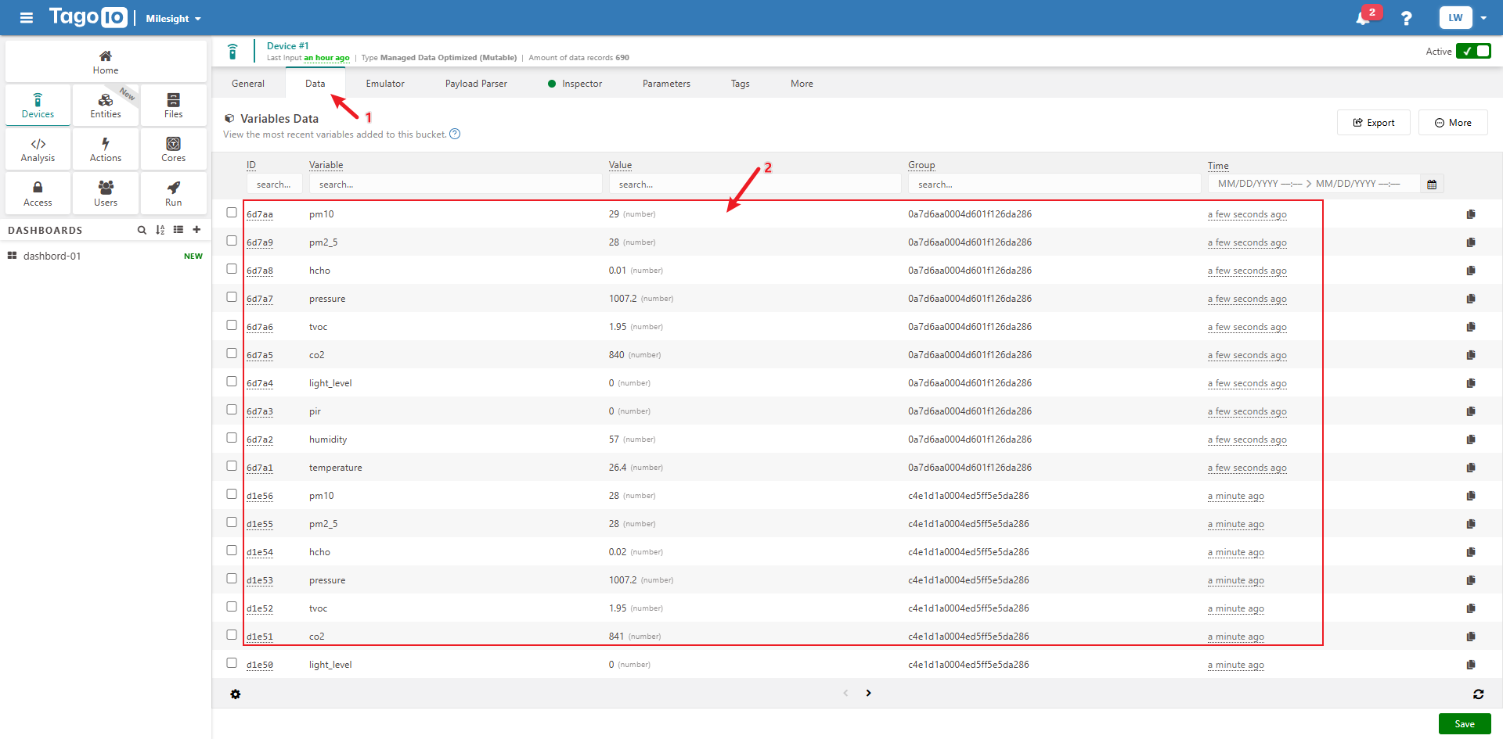Go to Home in sidebar

[x=106, y=62]
